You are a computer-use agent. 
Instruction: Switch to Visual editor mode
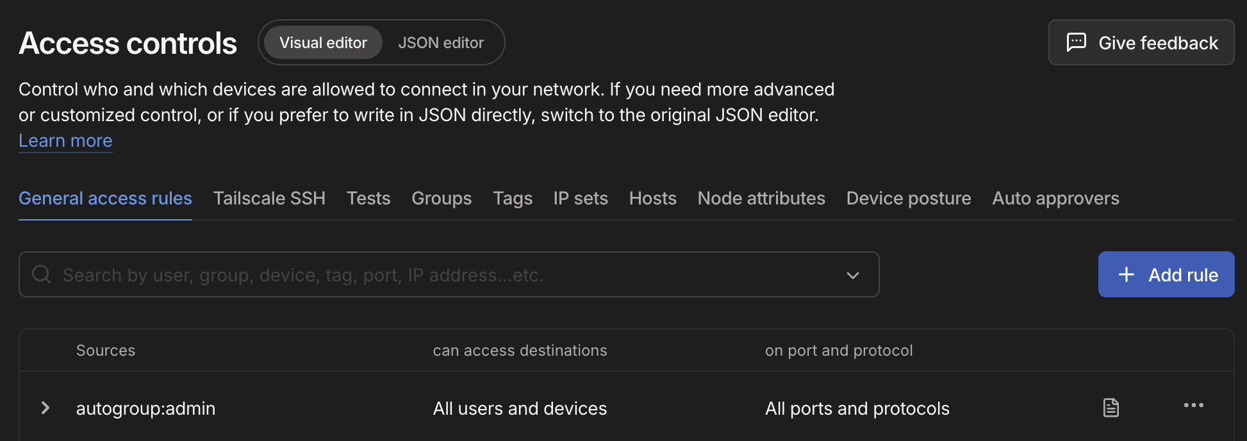[323, 43]
